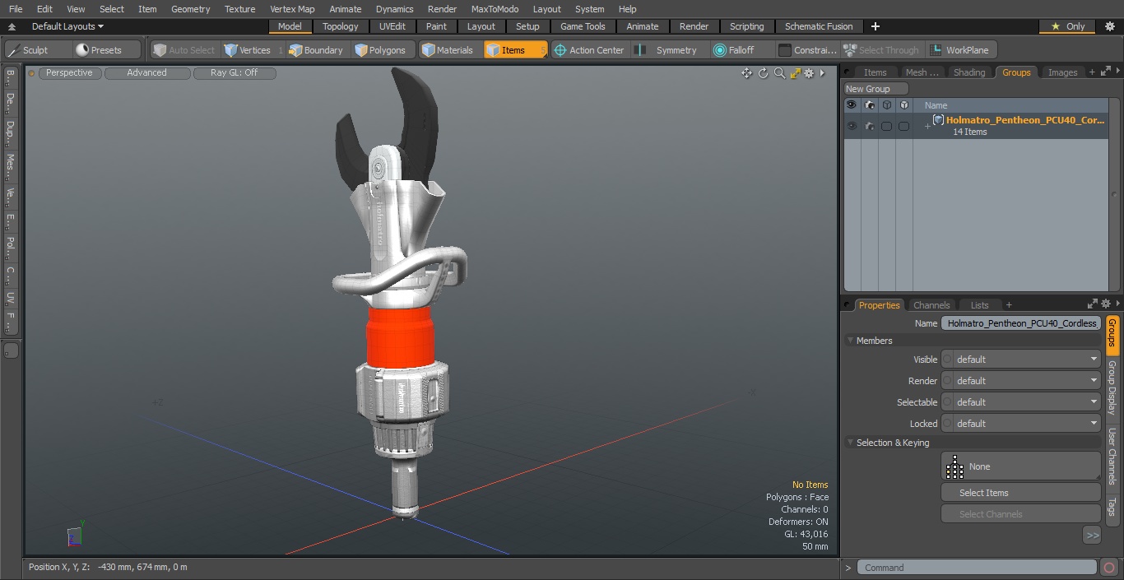
Task: Select the Boundary selection mode
Action: click(315, 50)
